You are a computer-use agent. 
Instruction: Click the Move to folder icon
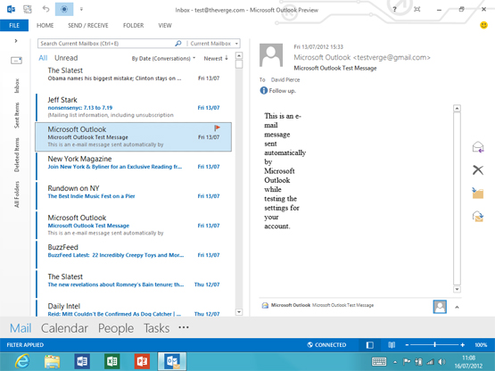pyautogui.click(x=478, y=193)
